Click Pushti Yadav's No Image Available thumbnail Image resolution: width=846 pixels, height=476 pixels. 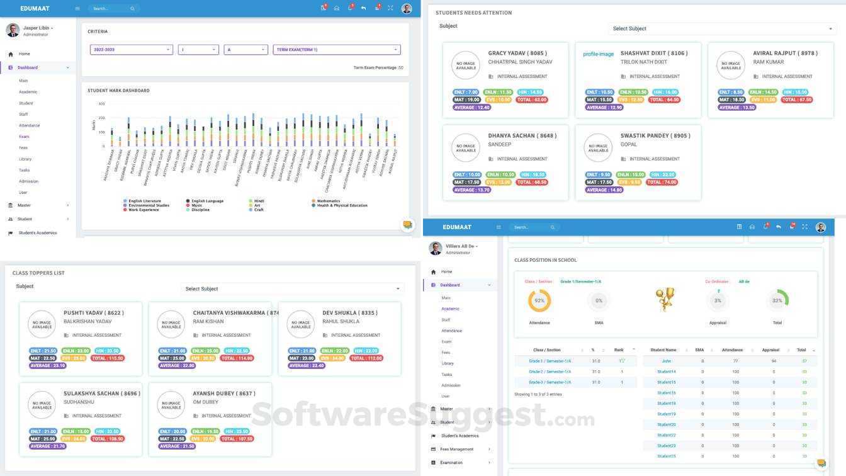point(42,324)
